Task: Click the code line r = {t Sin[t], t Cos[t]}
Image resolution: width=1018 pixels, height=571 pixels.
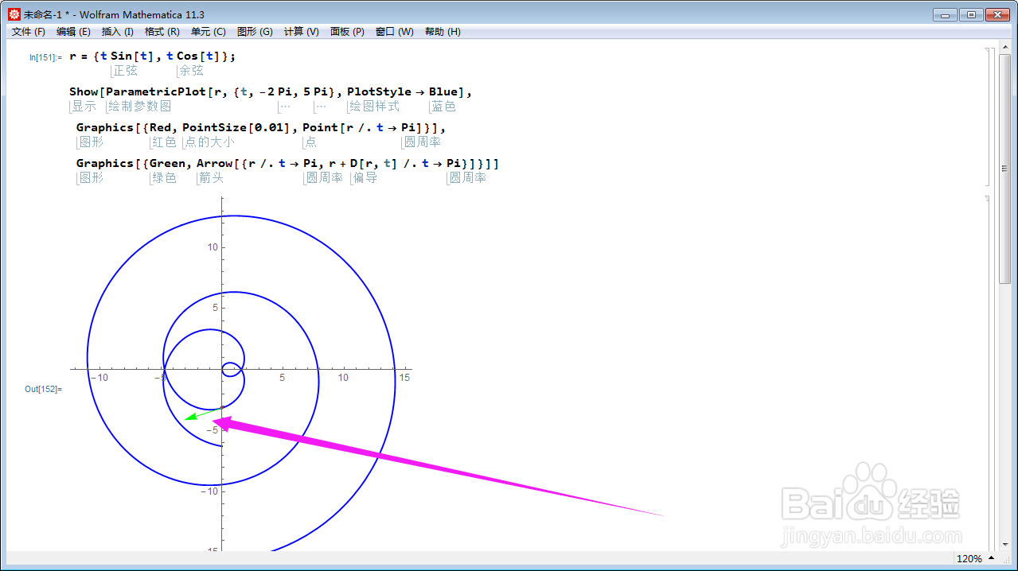Action: (153, 56)
